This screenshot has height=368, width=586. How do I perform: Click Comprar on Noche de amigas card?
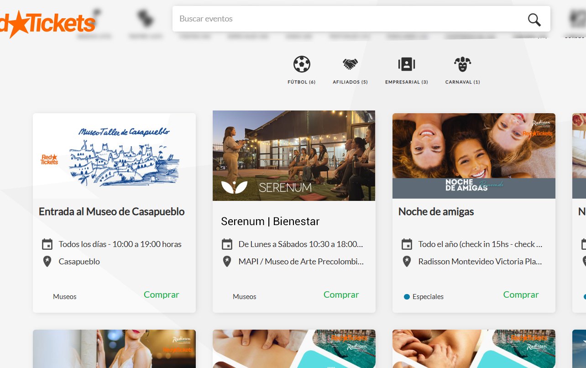click(x=521, y=295)
